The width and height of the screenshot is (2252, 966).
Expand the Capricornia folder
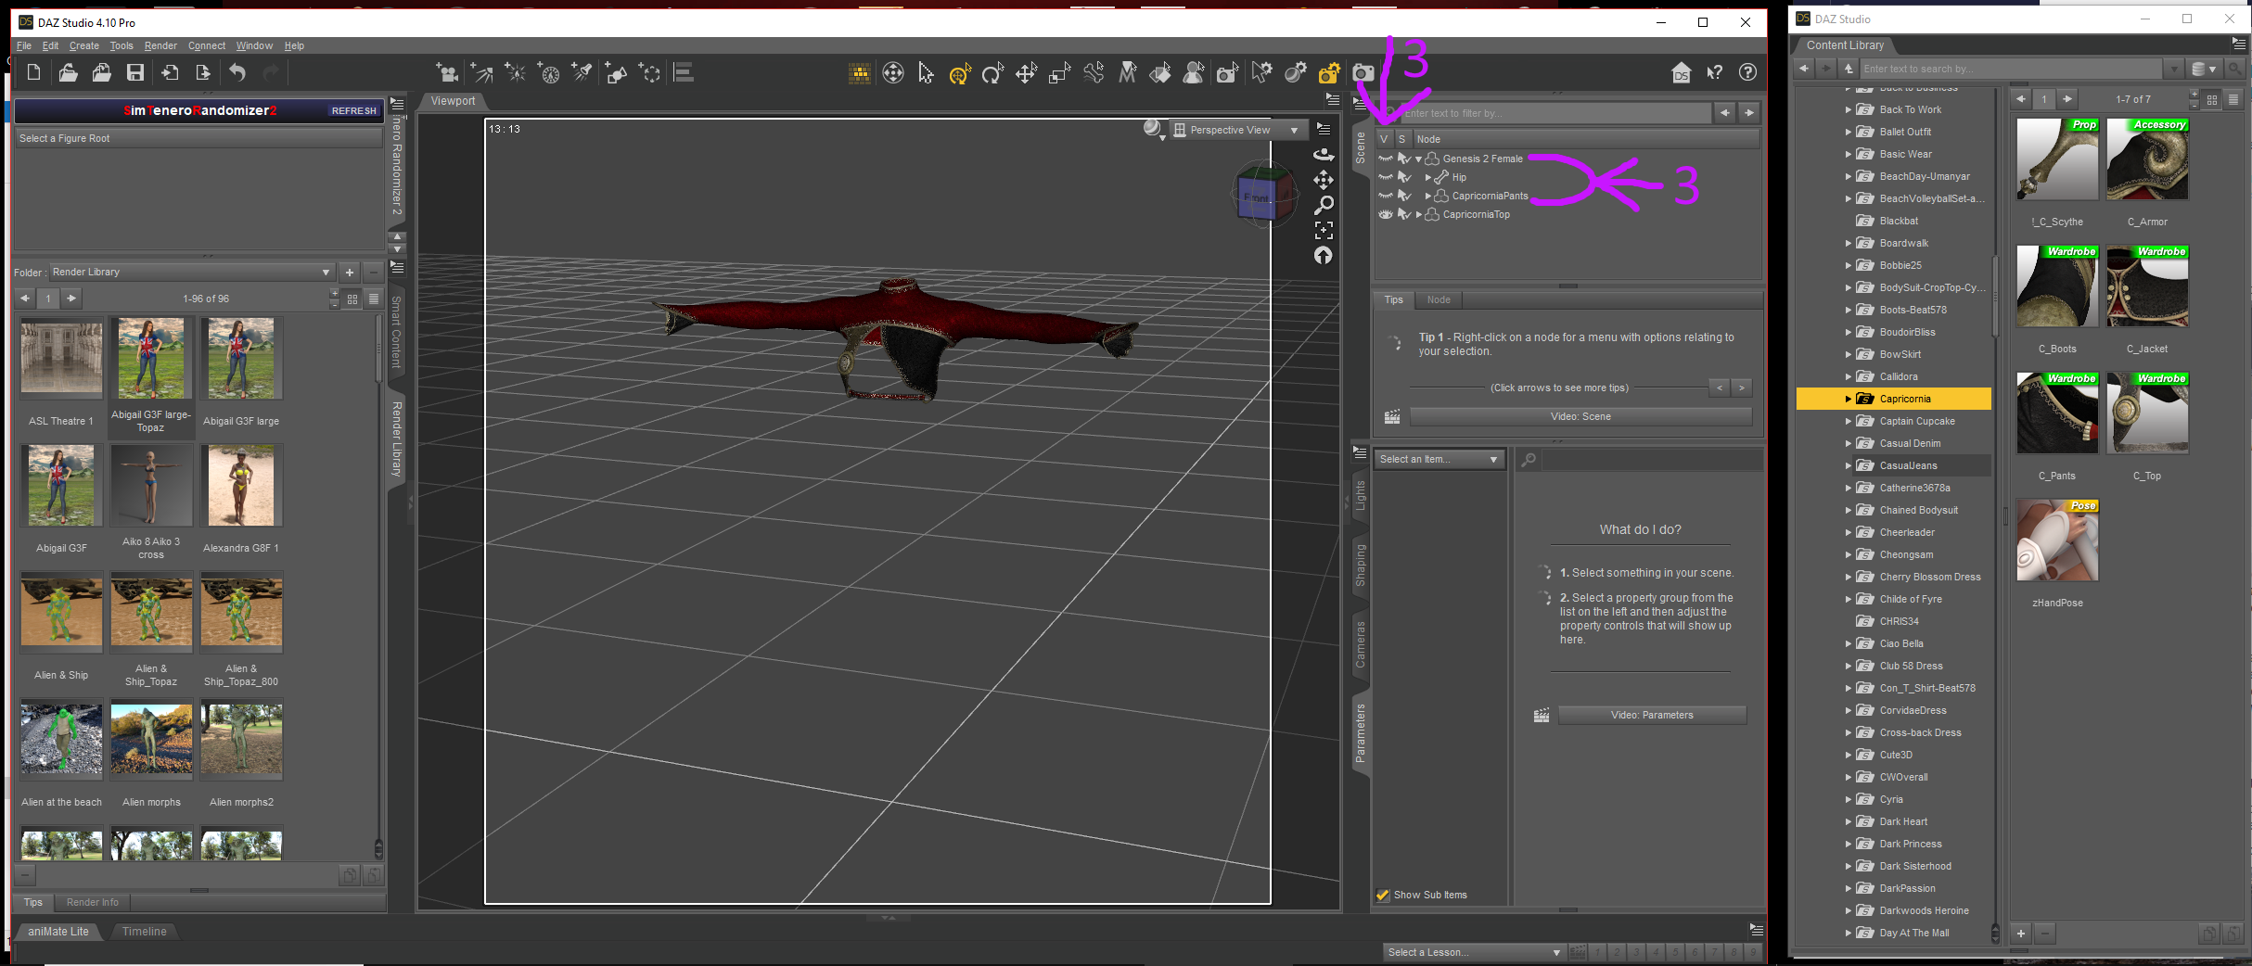pos(1848,399)
